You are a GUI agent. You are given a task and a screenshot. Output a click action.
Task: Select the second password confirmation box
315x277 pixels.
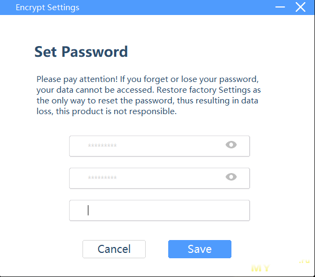pyautogui.click(x=160, y=178)
